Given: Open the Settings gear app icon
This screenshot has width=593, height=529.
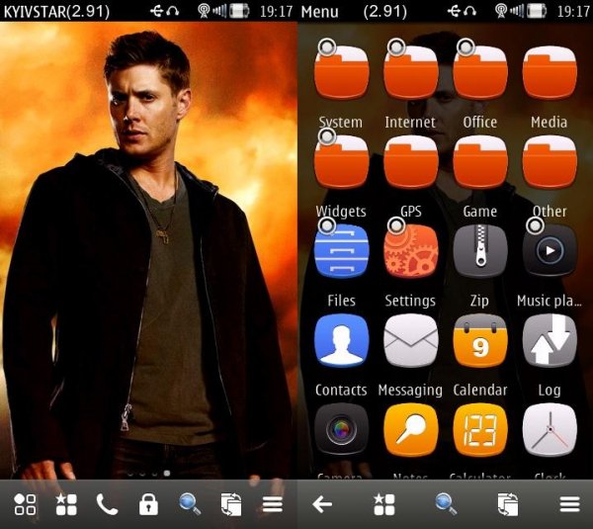Looking at the screenshot, I should click(411, 251).
